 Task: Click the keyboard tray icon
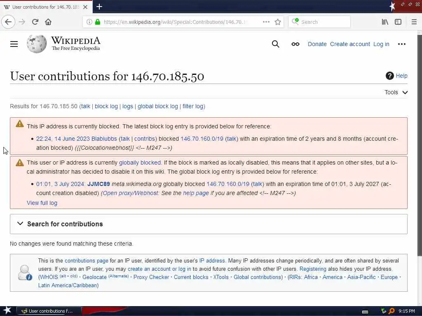pos(365,311)
